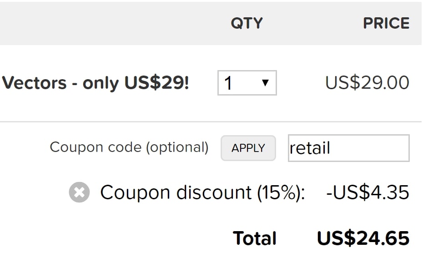
Task: Click the word retail in the coupon box
Action: [310, 148]
